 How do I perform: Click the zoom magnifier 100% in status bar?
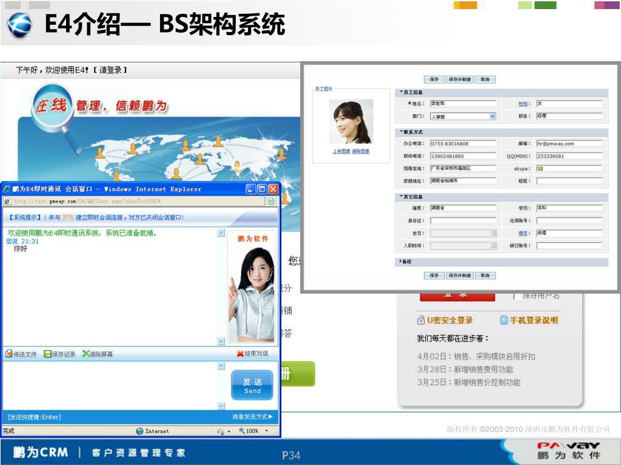241,430
